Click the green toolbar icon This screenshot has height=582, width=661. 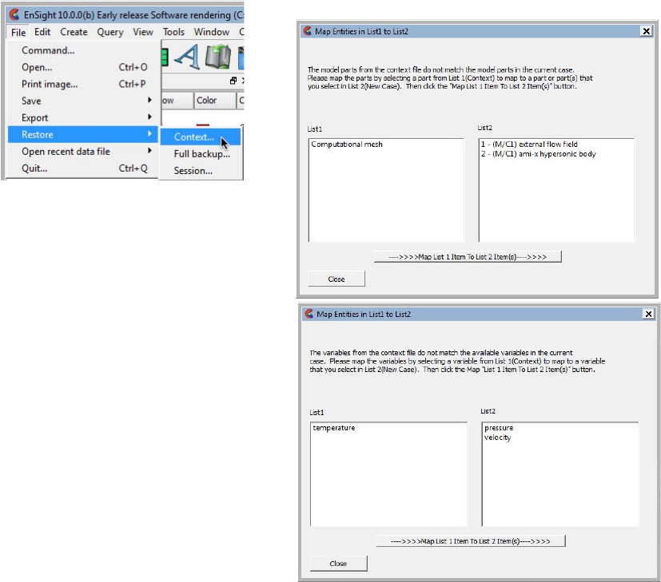[x=165, y=57]
